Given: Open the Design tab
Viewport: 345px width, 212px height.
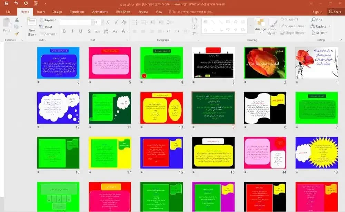Looking at the screenshot, I should coord(57,12).
